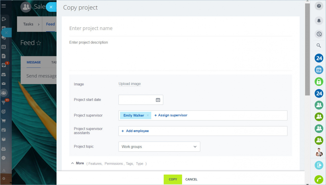Image resolution: width=326 pixels, height=185 pixels.
Task: Open the blue calendar chat icon
Action: click(x=319, y=70)
